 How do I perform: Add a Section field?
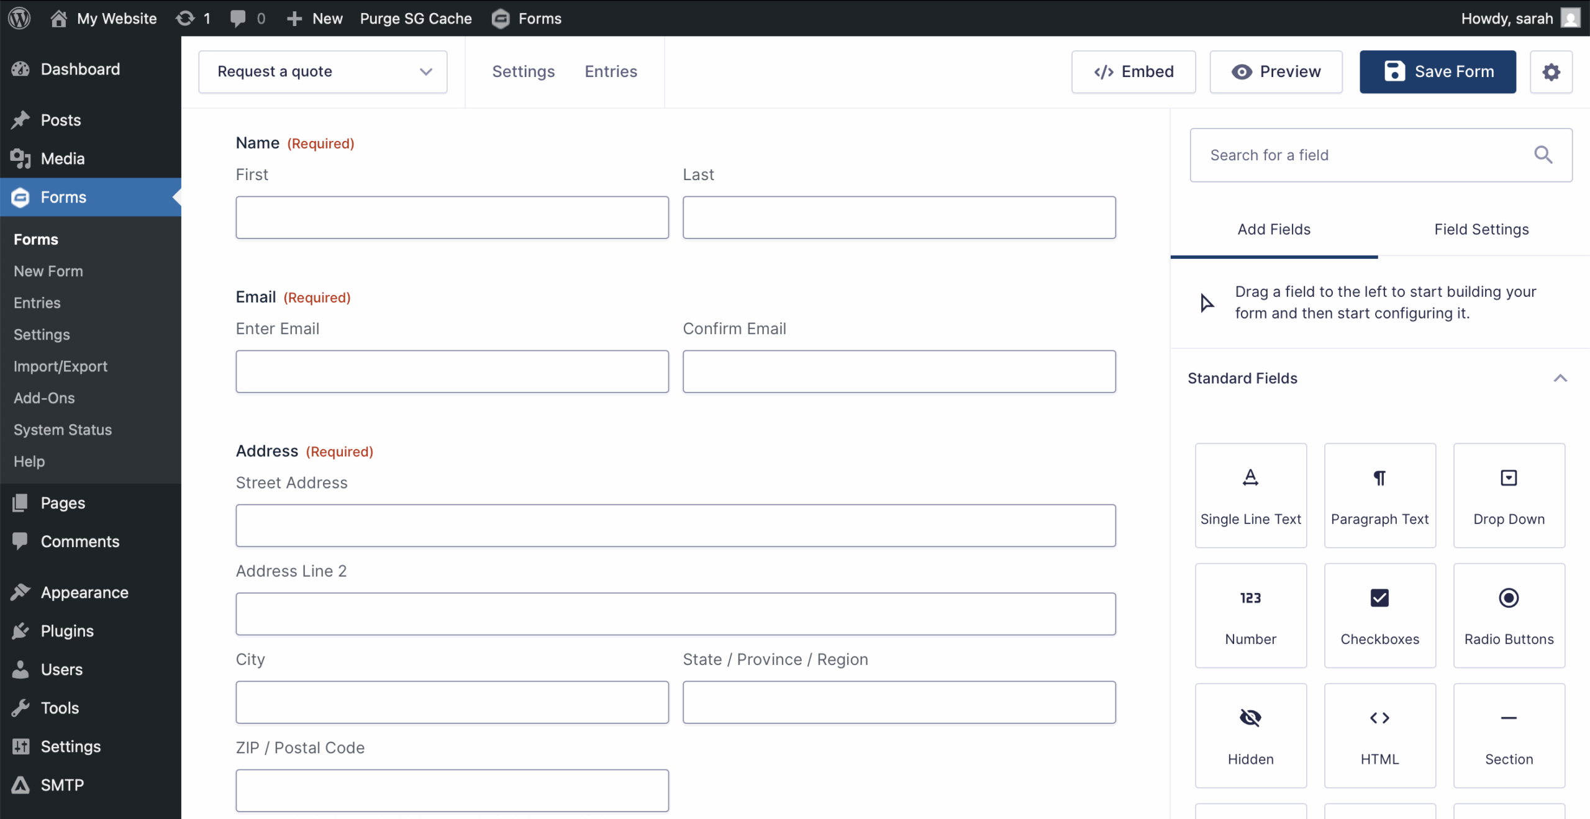[x=1509, y=735]
